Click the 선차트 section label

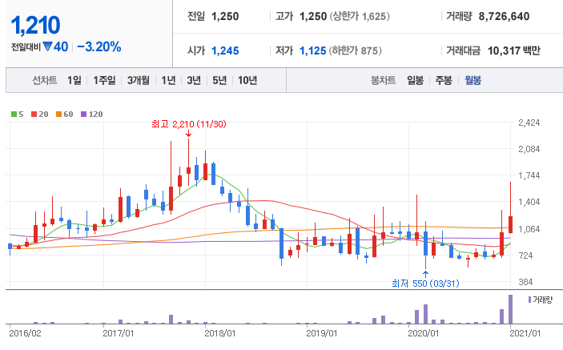[x=45, y=80]
